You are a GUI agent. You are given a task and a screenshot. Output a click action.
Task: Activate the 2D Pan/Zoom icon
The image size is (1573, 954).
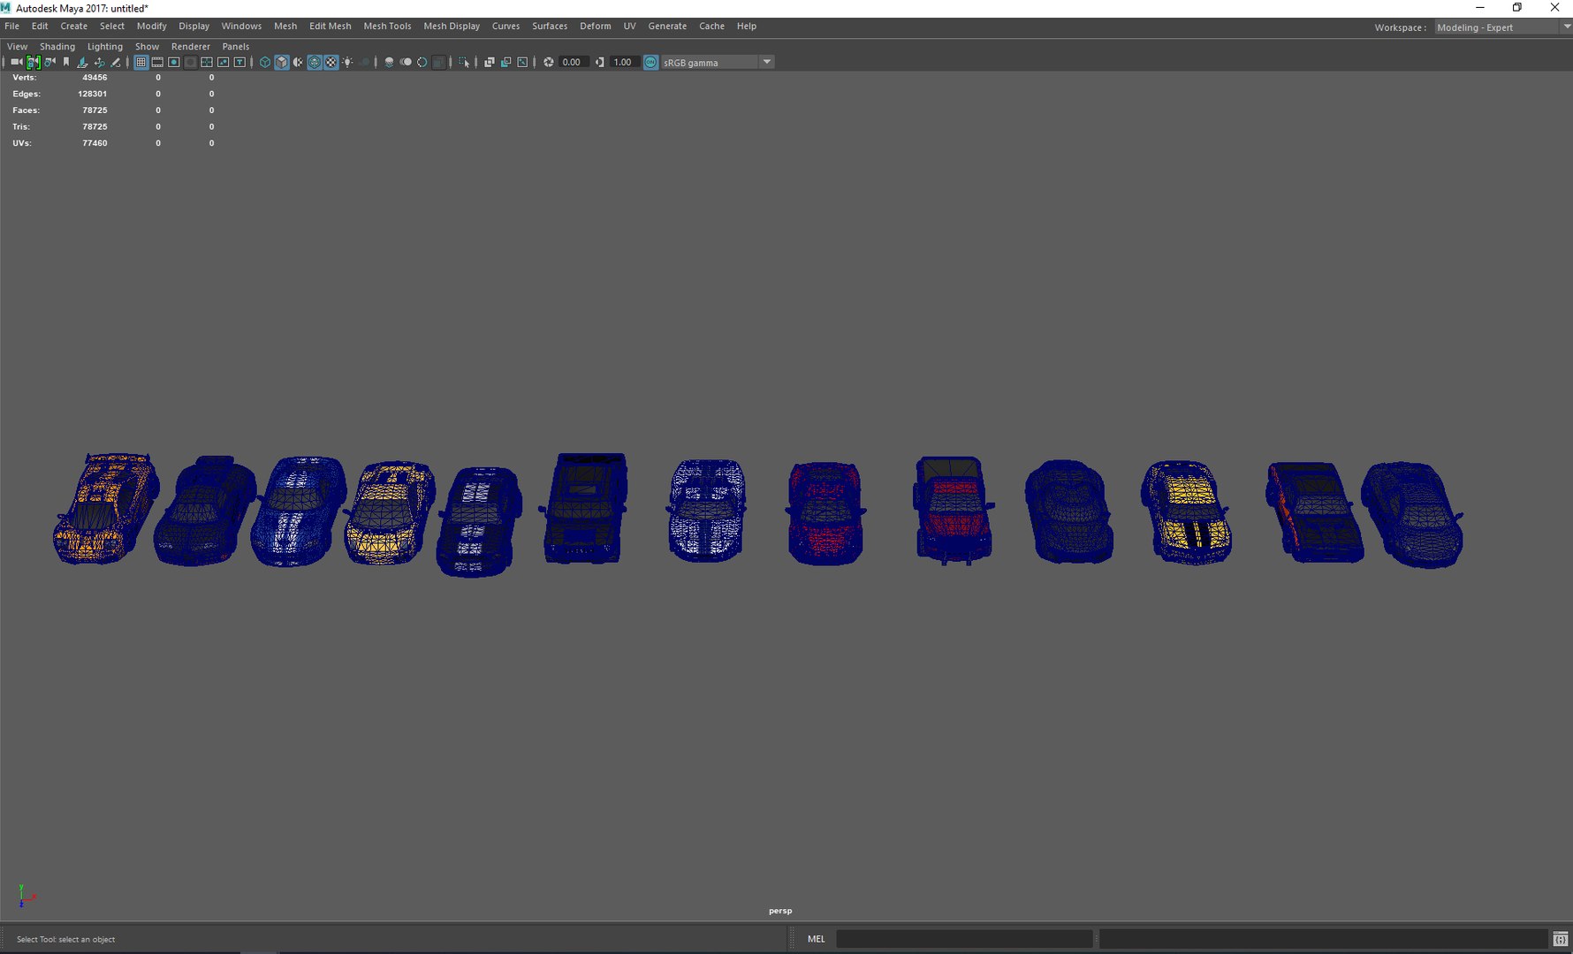tap(99, 62)
